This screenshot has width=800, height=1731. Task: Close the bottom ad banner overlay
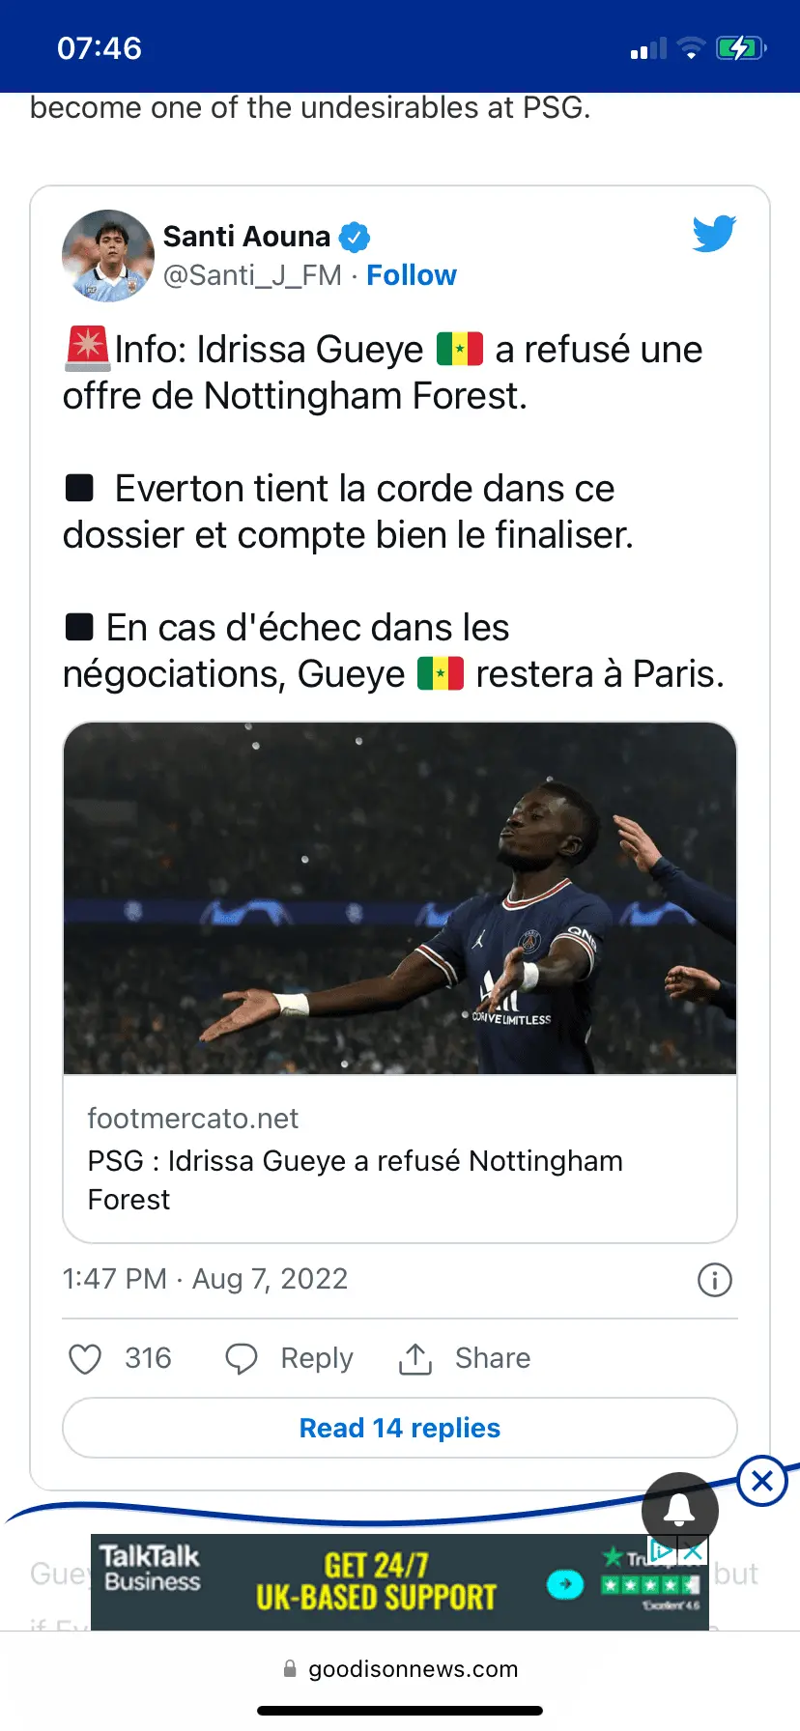(762, 1480)
